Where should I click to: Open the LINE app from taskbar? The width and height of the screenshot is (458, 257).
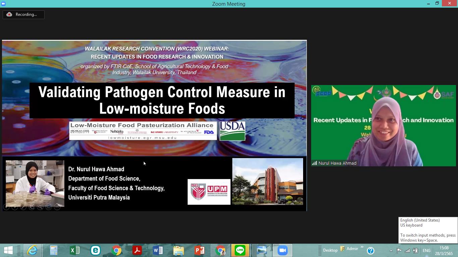(240, 250)
